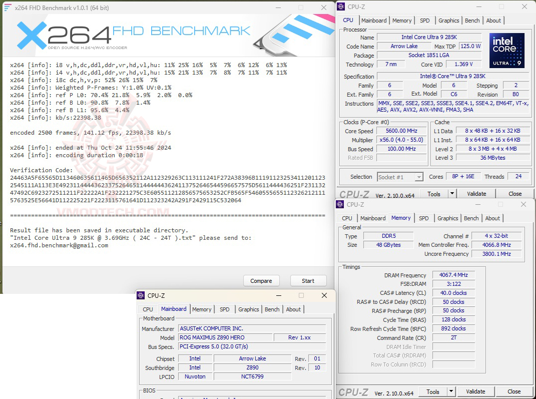Select Graphics tab in the bottom Mainboard window
The height and width of the screenshot is (399, 536).
(x=249, y=309)
